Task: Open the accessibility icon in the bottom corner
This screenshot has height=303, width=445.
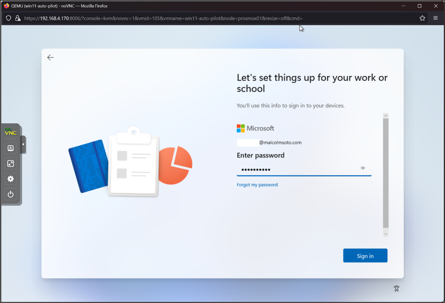Action: tap(396, 288)
